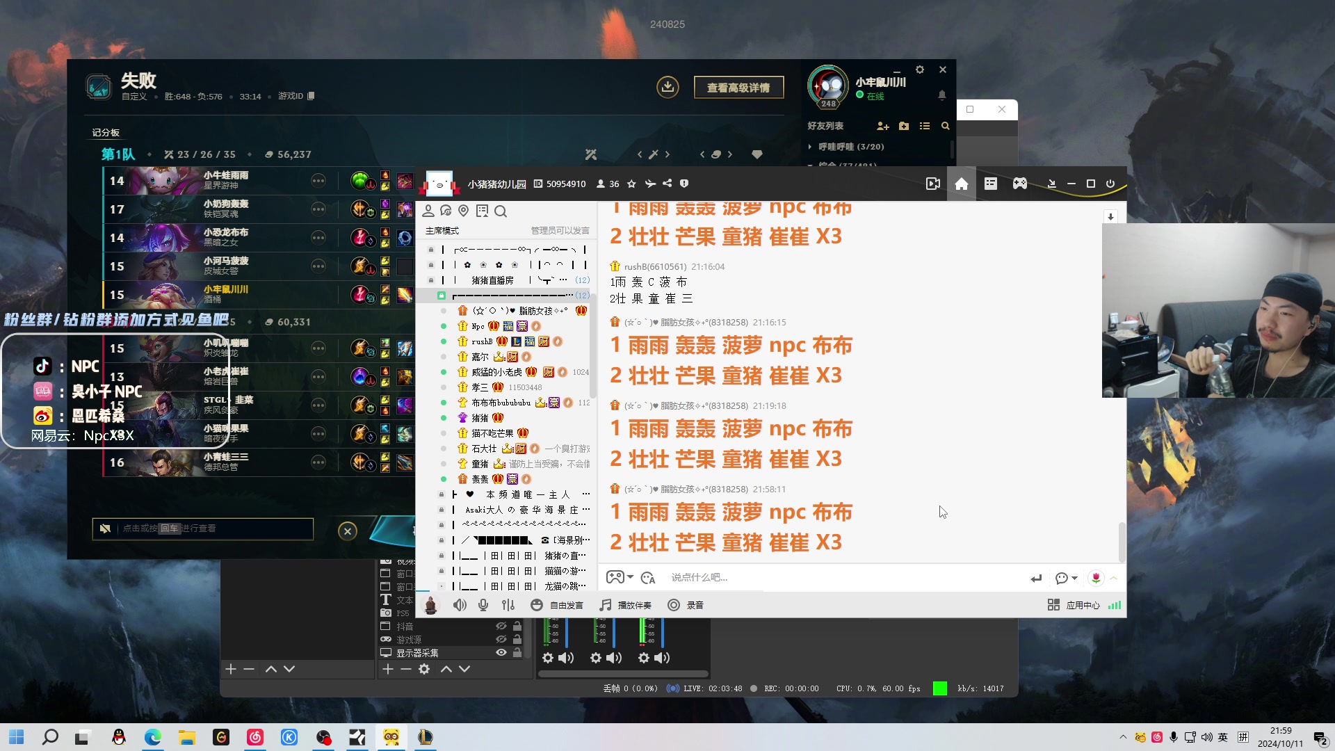
Task: Open font style icon in chat bar
Action: [648, 578]
